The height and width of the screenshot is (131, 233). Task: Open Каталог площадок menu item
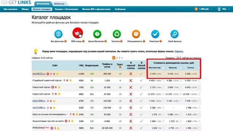point(42,9)
